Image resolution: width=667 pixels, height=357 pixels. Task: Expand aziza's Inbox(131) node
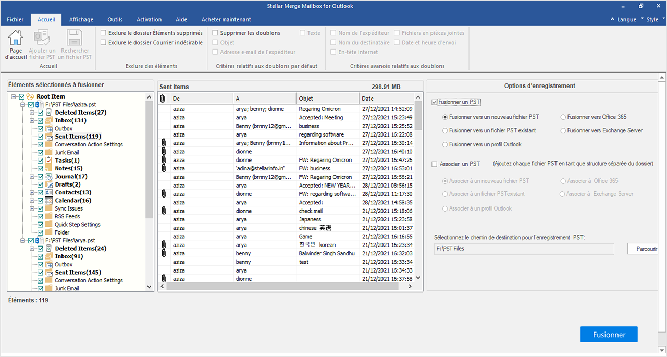coord(32,120)
